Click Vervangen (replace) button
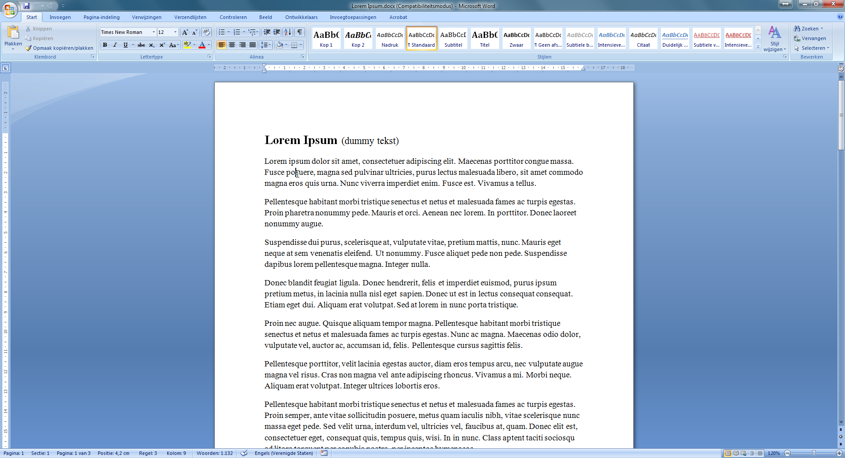The width and height of the screenshot is (845, 458). click(x=810, y=38)
